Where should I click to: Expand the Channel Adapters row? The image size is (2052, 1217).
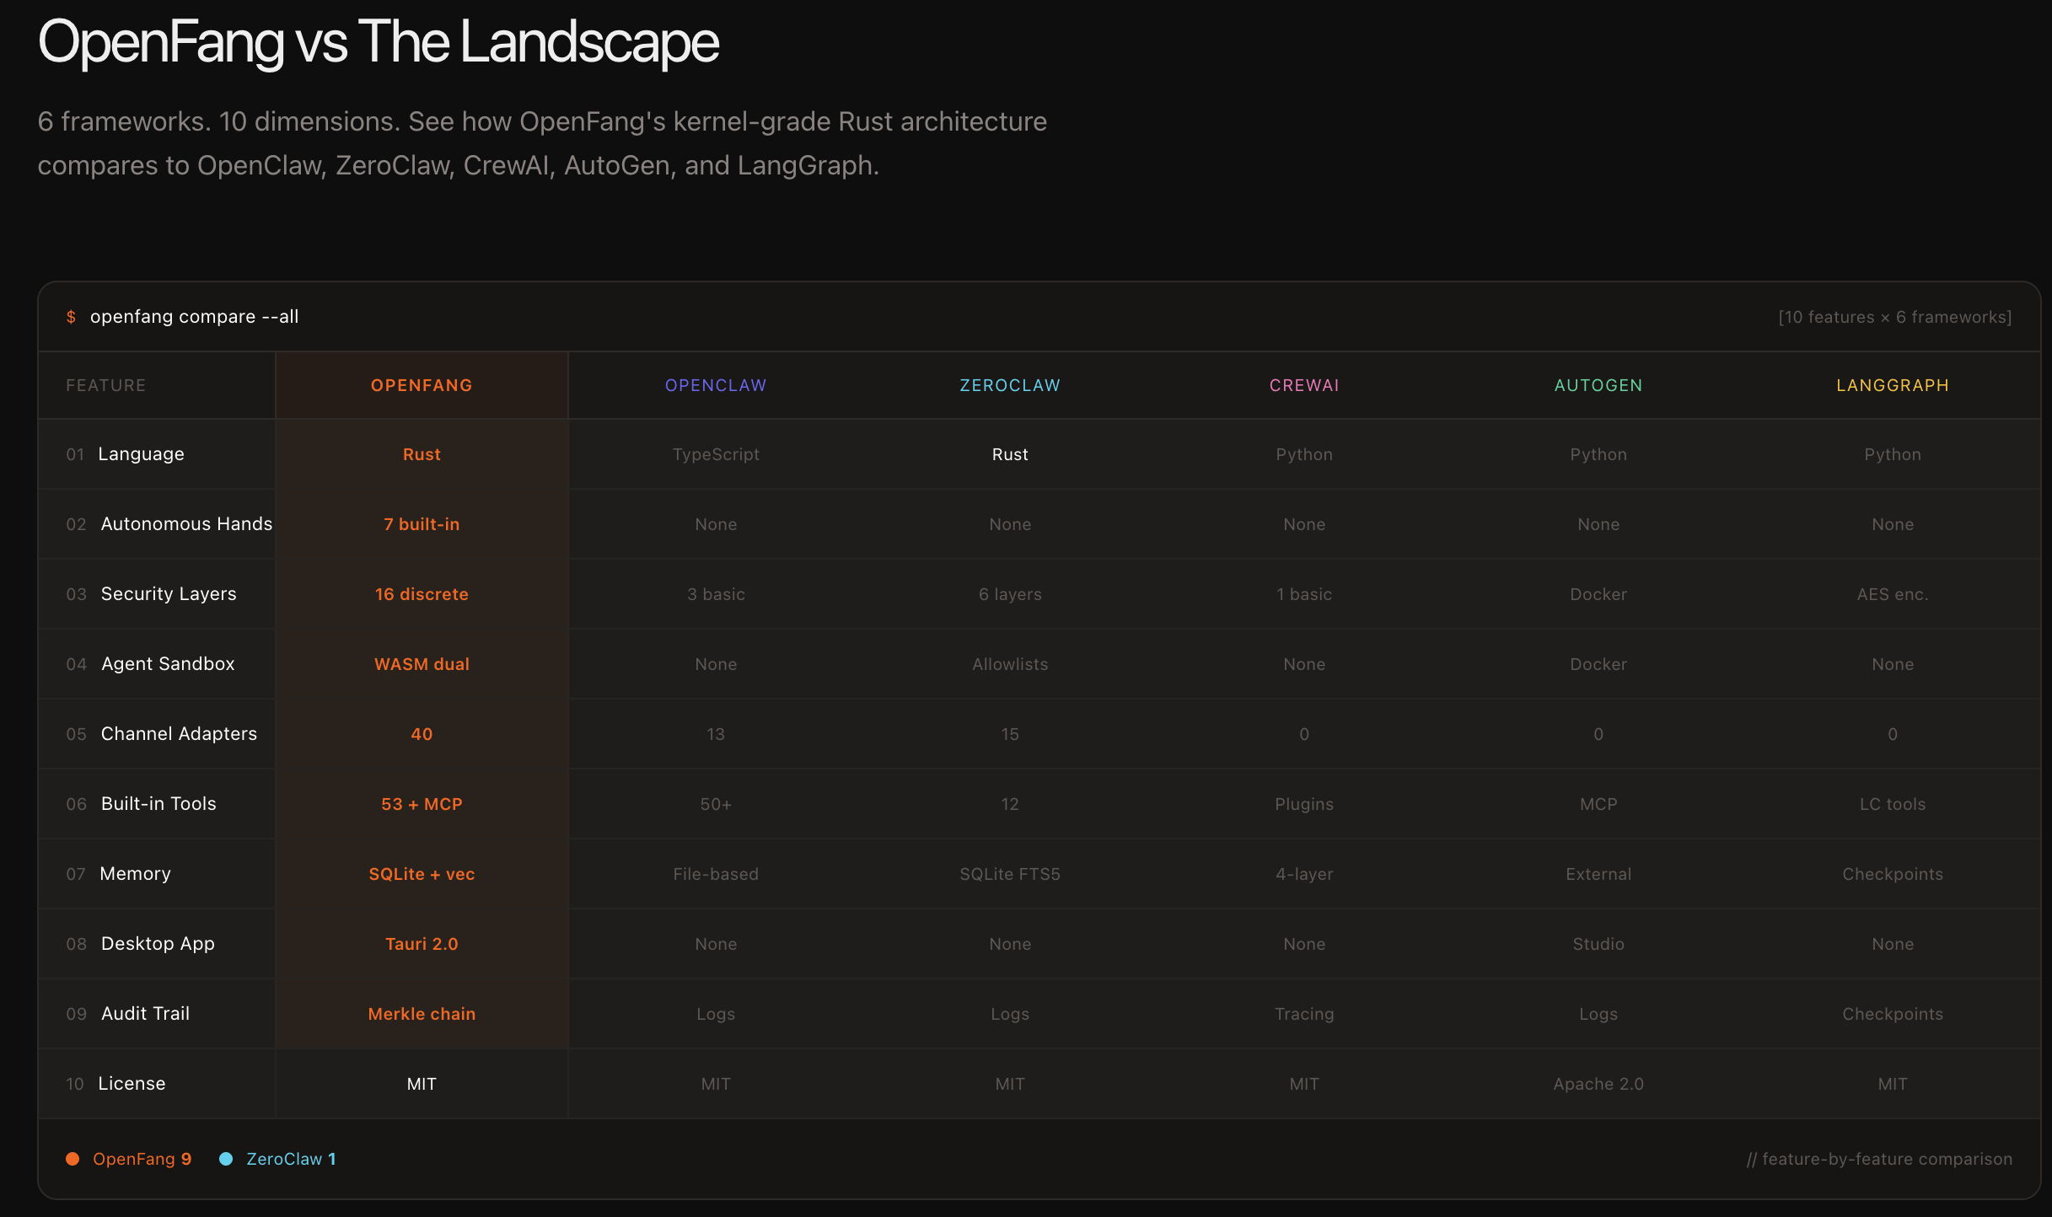179,733
